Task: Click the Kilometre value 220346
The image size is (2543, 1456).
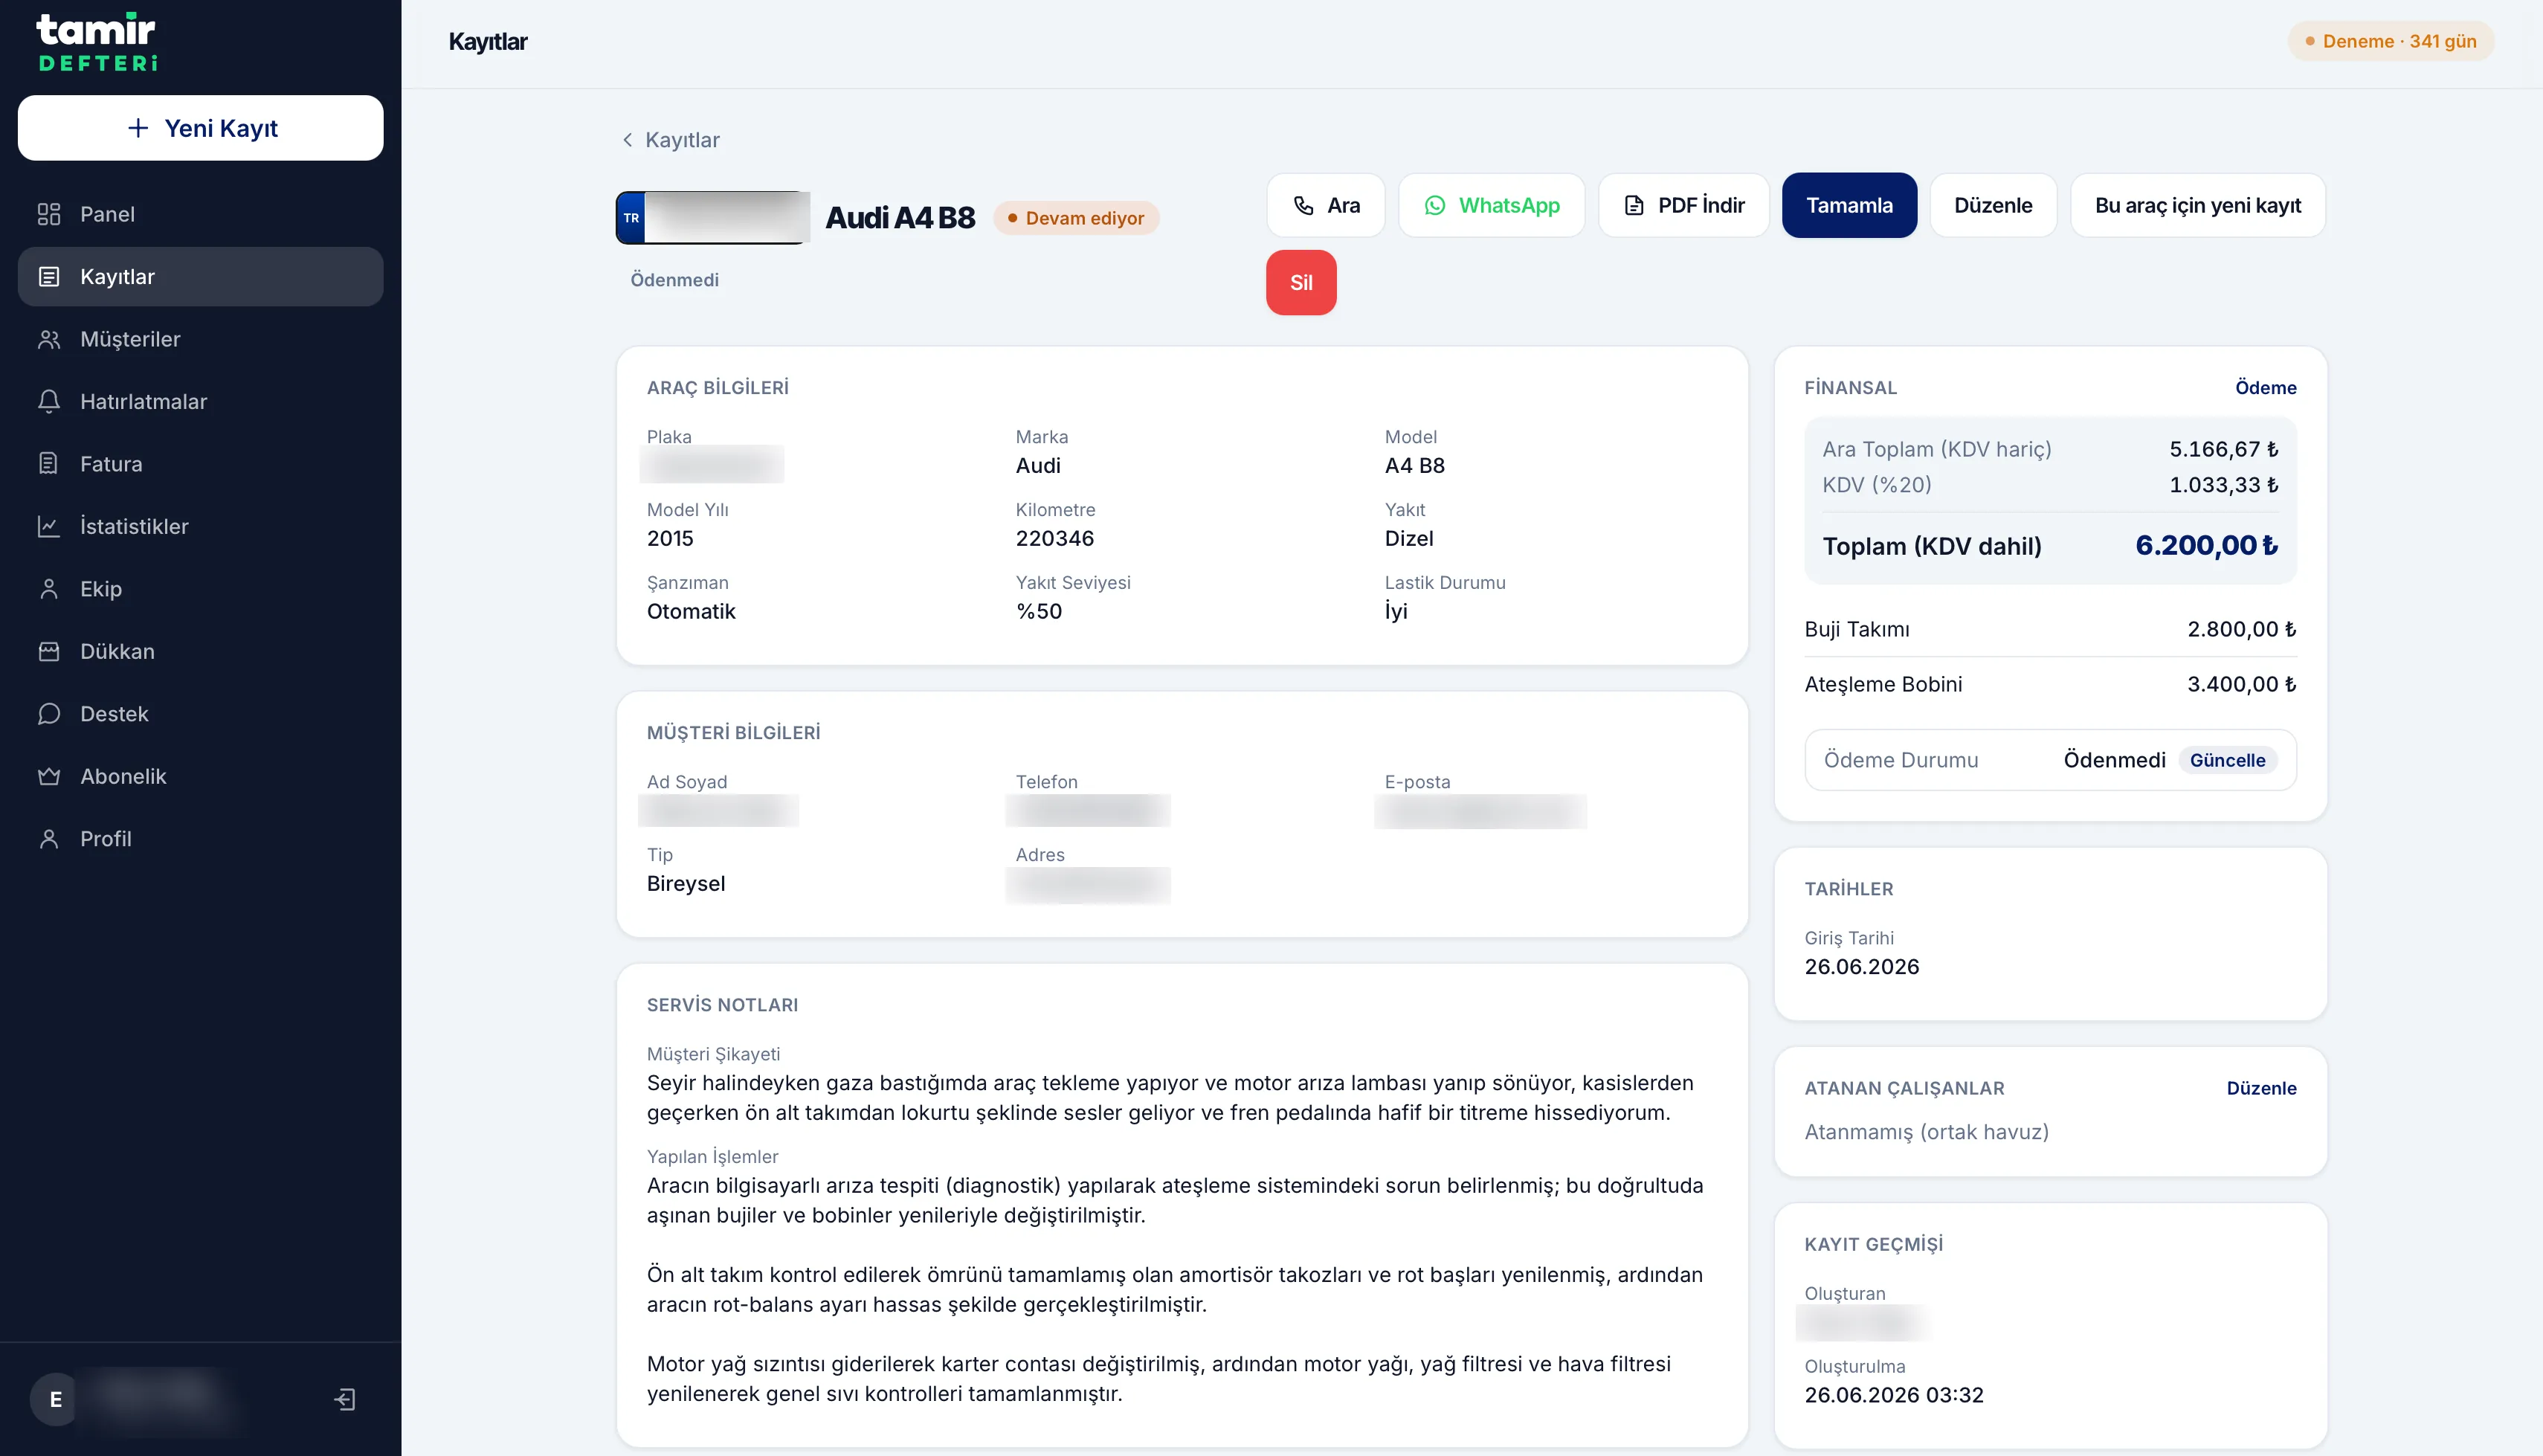Action: [x=1054, y=538]
